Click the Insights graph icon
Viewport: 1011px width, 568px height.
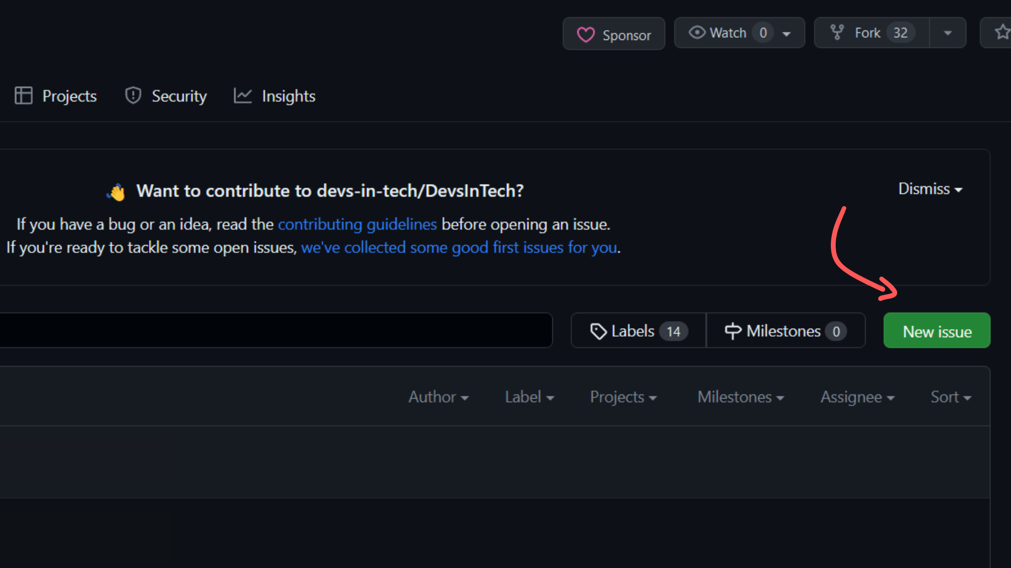243,96
